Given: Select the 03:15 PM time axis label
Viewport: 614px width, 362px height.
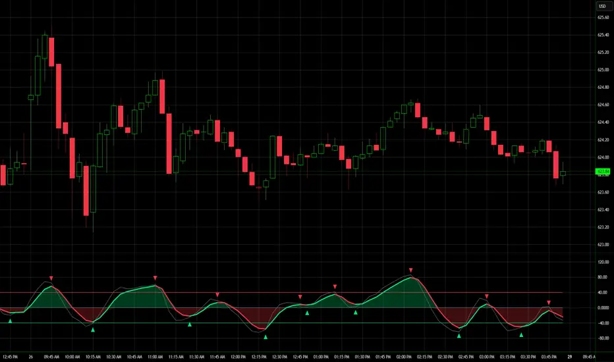Looking at the screenshot, I should click(x=507, y=357).
